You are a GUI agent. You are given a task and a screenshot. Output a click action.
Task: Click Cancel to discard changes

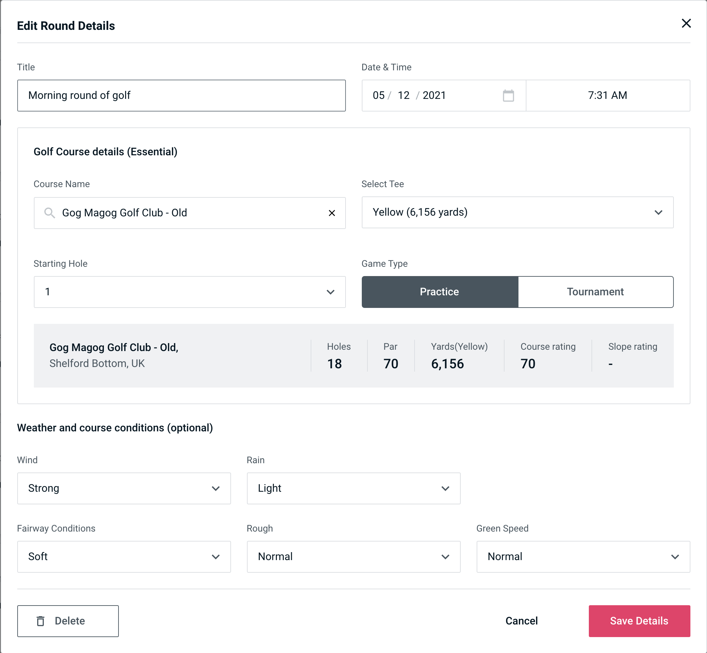(521, 620)
